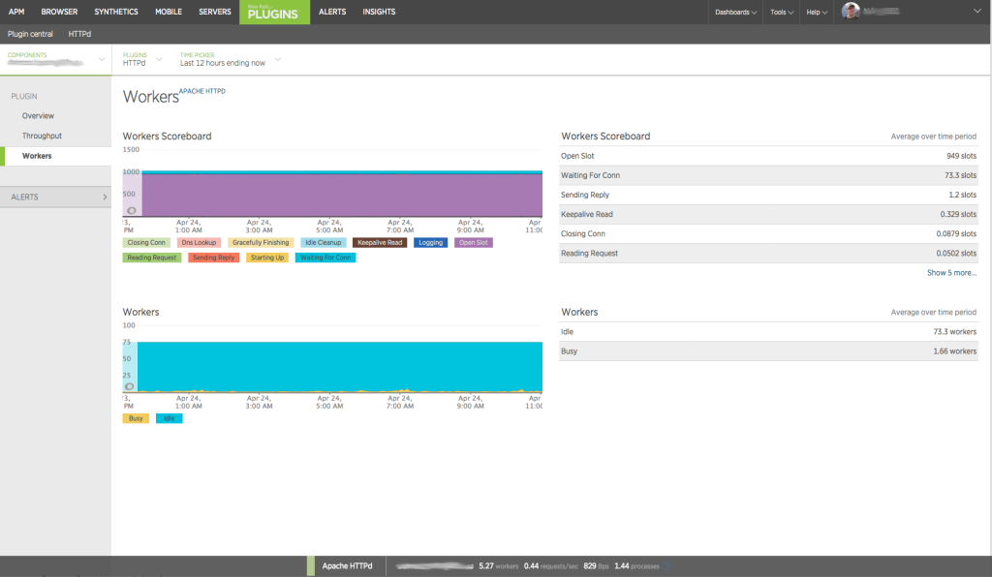Toggle the Keepalive Read legend series
The height and width of the screenshot is (577, 992).
[380, 243]
